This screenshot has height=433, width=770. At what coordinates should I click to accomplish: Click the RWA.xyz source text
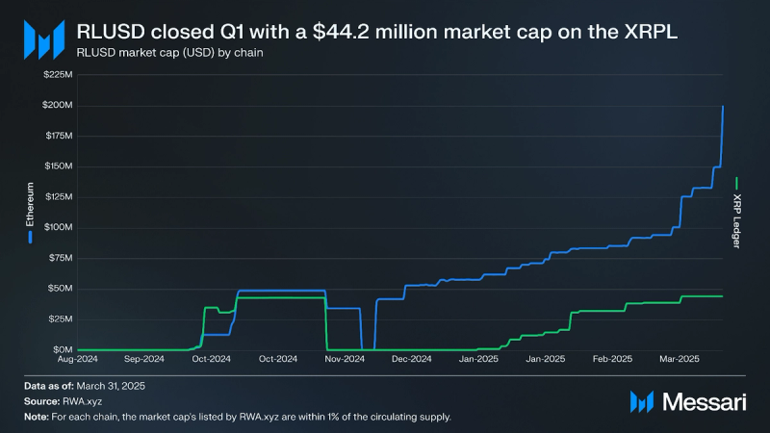[x=82, y=401]
